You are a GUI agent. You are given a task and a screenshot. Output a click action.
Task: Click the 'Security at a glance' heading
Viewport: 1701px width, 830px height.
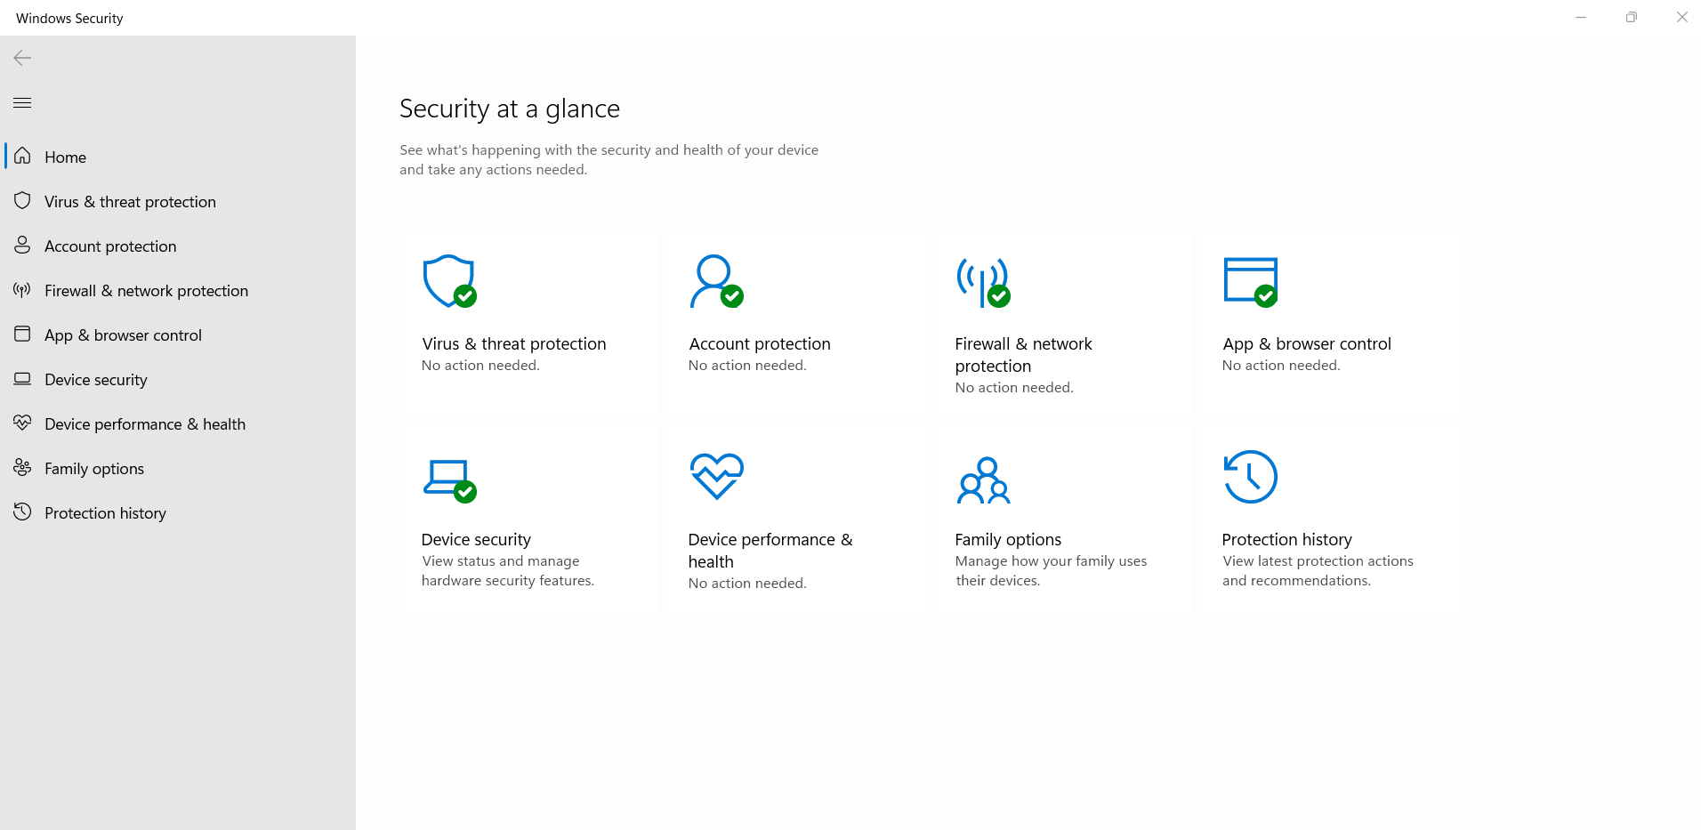click(510, 109)
